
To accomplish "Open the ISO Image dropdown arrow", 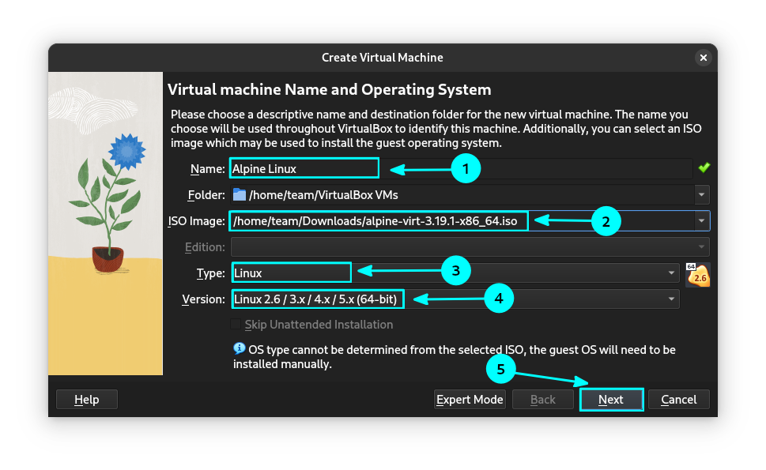I will (x=701, y=221).
